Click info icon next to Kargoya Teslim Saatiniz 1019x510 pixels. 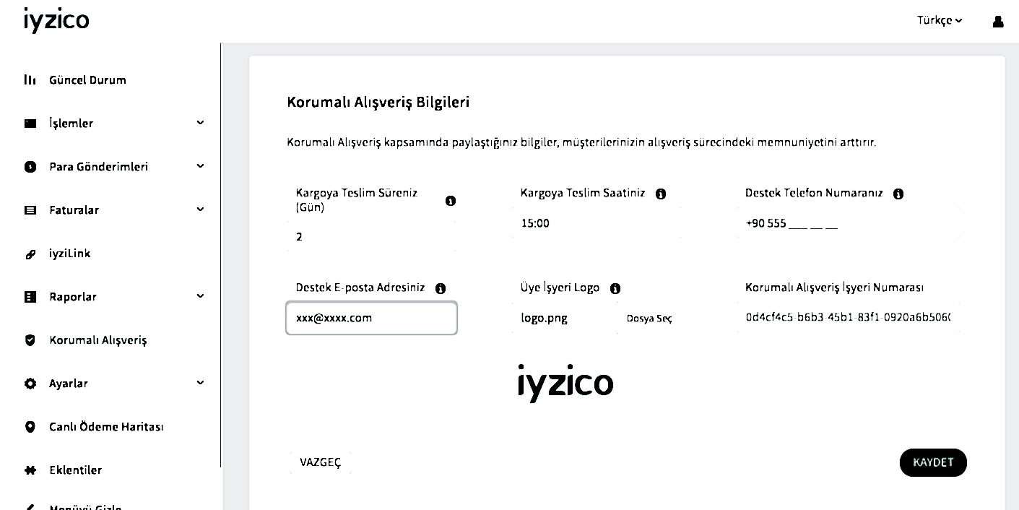660,194
